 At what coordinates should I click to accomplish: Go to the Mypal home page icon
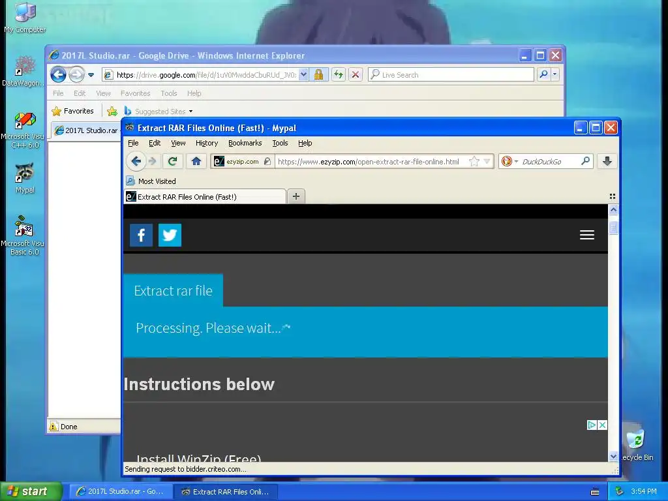196,162
